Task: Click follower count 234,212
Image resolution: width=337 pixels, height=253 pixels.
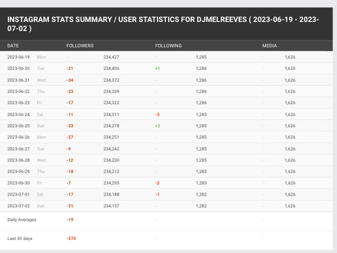Action: pyautogui.click(x=111, y=171)
